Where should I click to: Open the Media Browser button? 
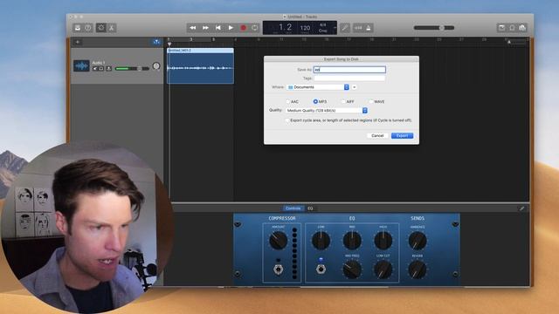tap(522, 28)
